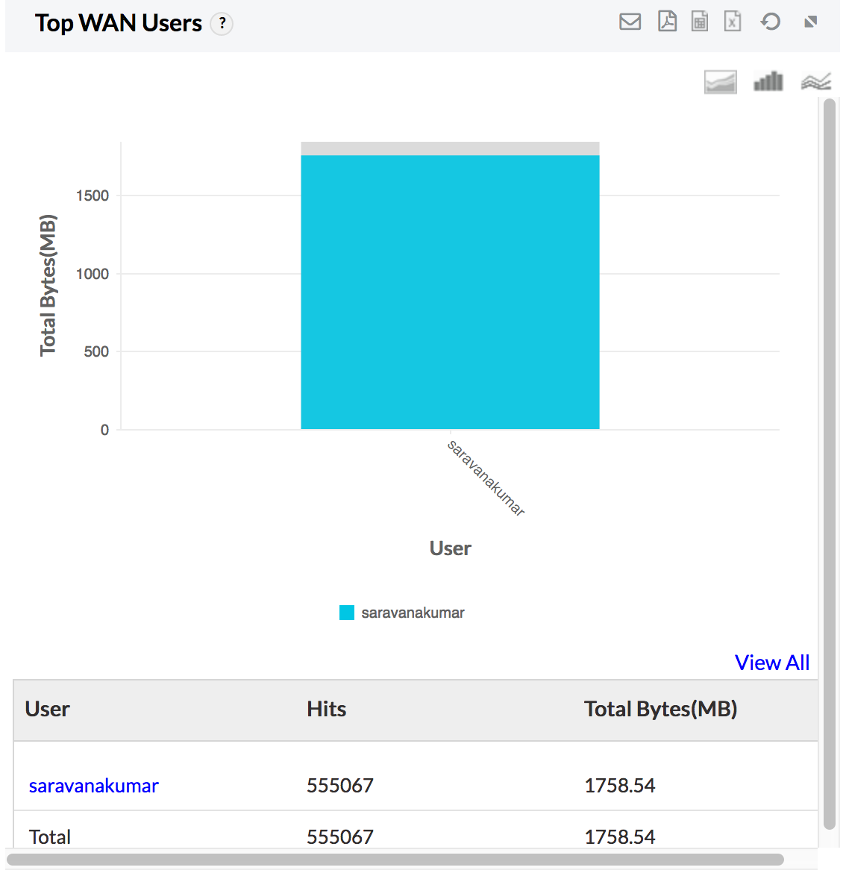Screen dimensions: 846x876
Task: Maximize the widget with the expand icon
Action: pos(811,22)
